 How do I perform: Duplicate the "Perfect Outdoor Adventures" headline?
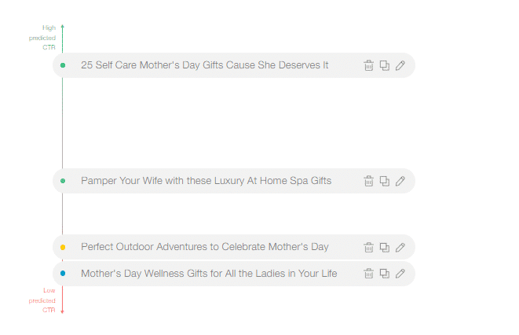384,247
